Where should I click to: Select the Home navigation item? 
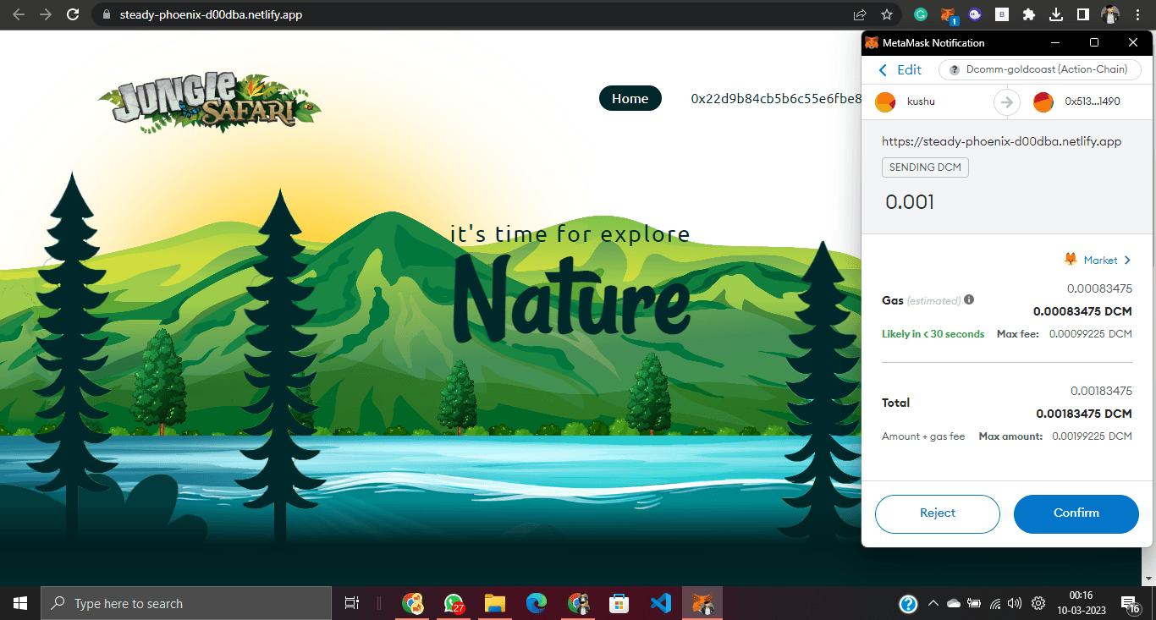point(630,98)
